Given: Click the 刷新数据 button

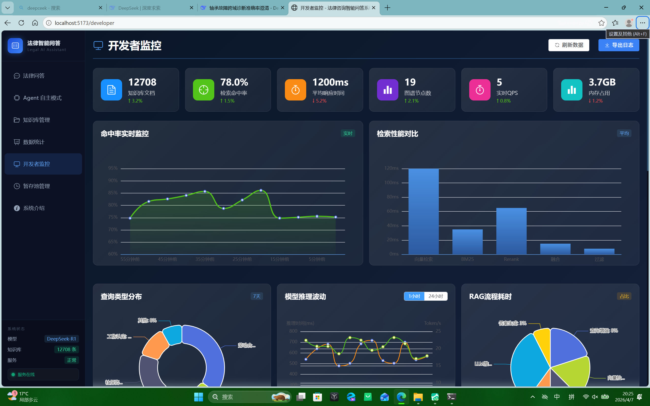Looking at the screenshot, I should 568,45.
